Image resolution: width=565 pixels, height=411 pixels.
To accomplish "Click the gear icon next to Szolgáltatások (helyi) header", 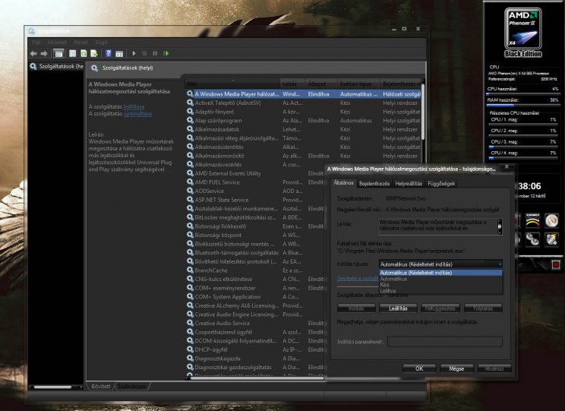I will (94, 68).
